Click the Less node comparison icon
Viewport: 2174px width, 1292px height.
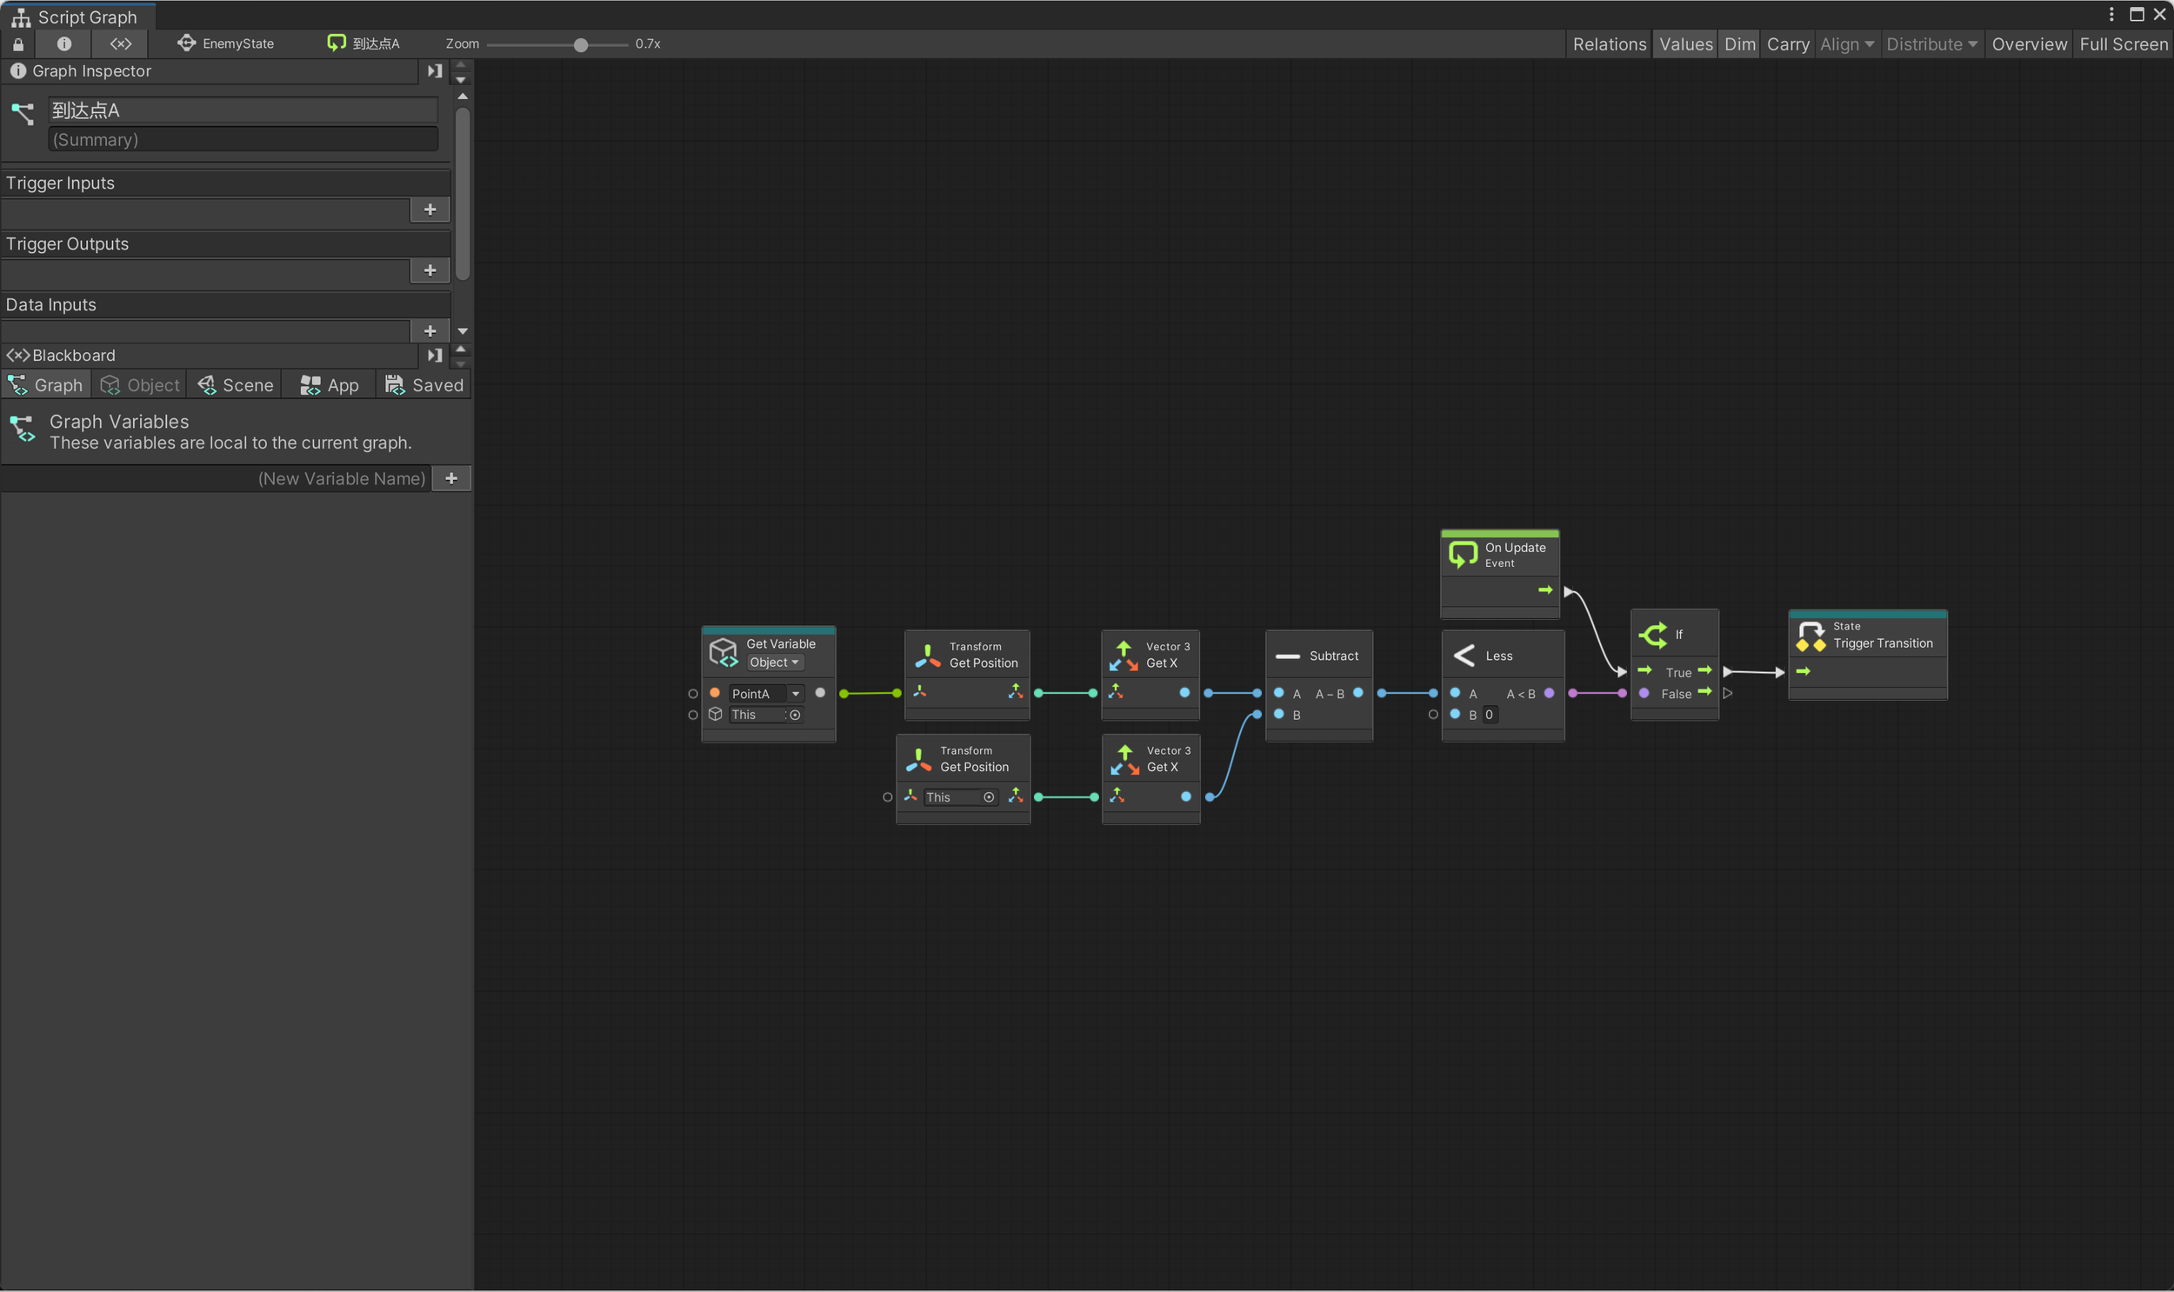pos(1464,656)
